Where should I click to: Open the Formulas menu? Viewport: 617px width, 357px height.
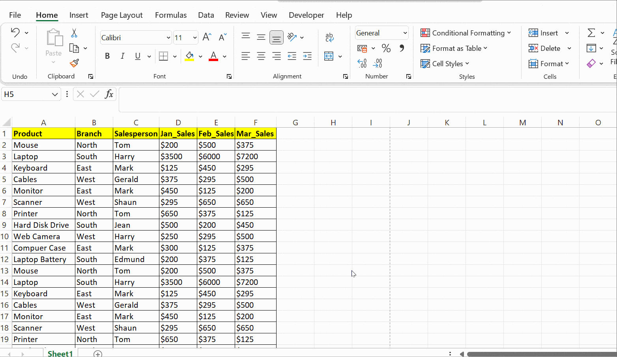170,15
